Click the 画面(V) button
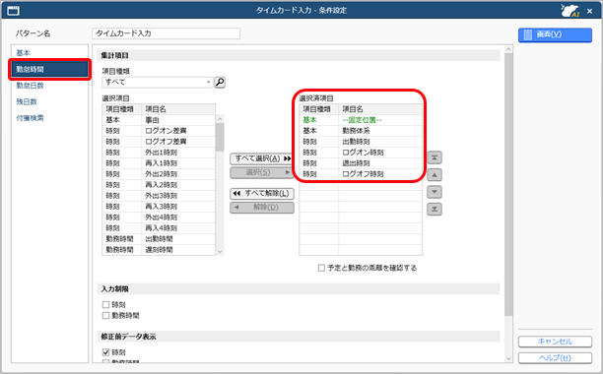Image resolution: width=603 pixels, height=374 pixels. click(x=555, y=35)
